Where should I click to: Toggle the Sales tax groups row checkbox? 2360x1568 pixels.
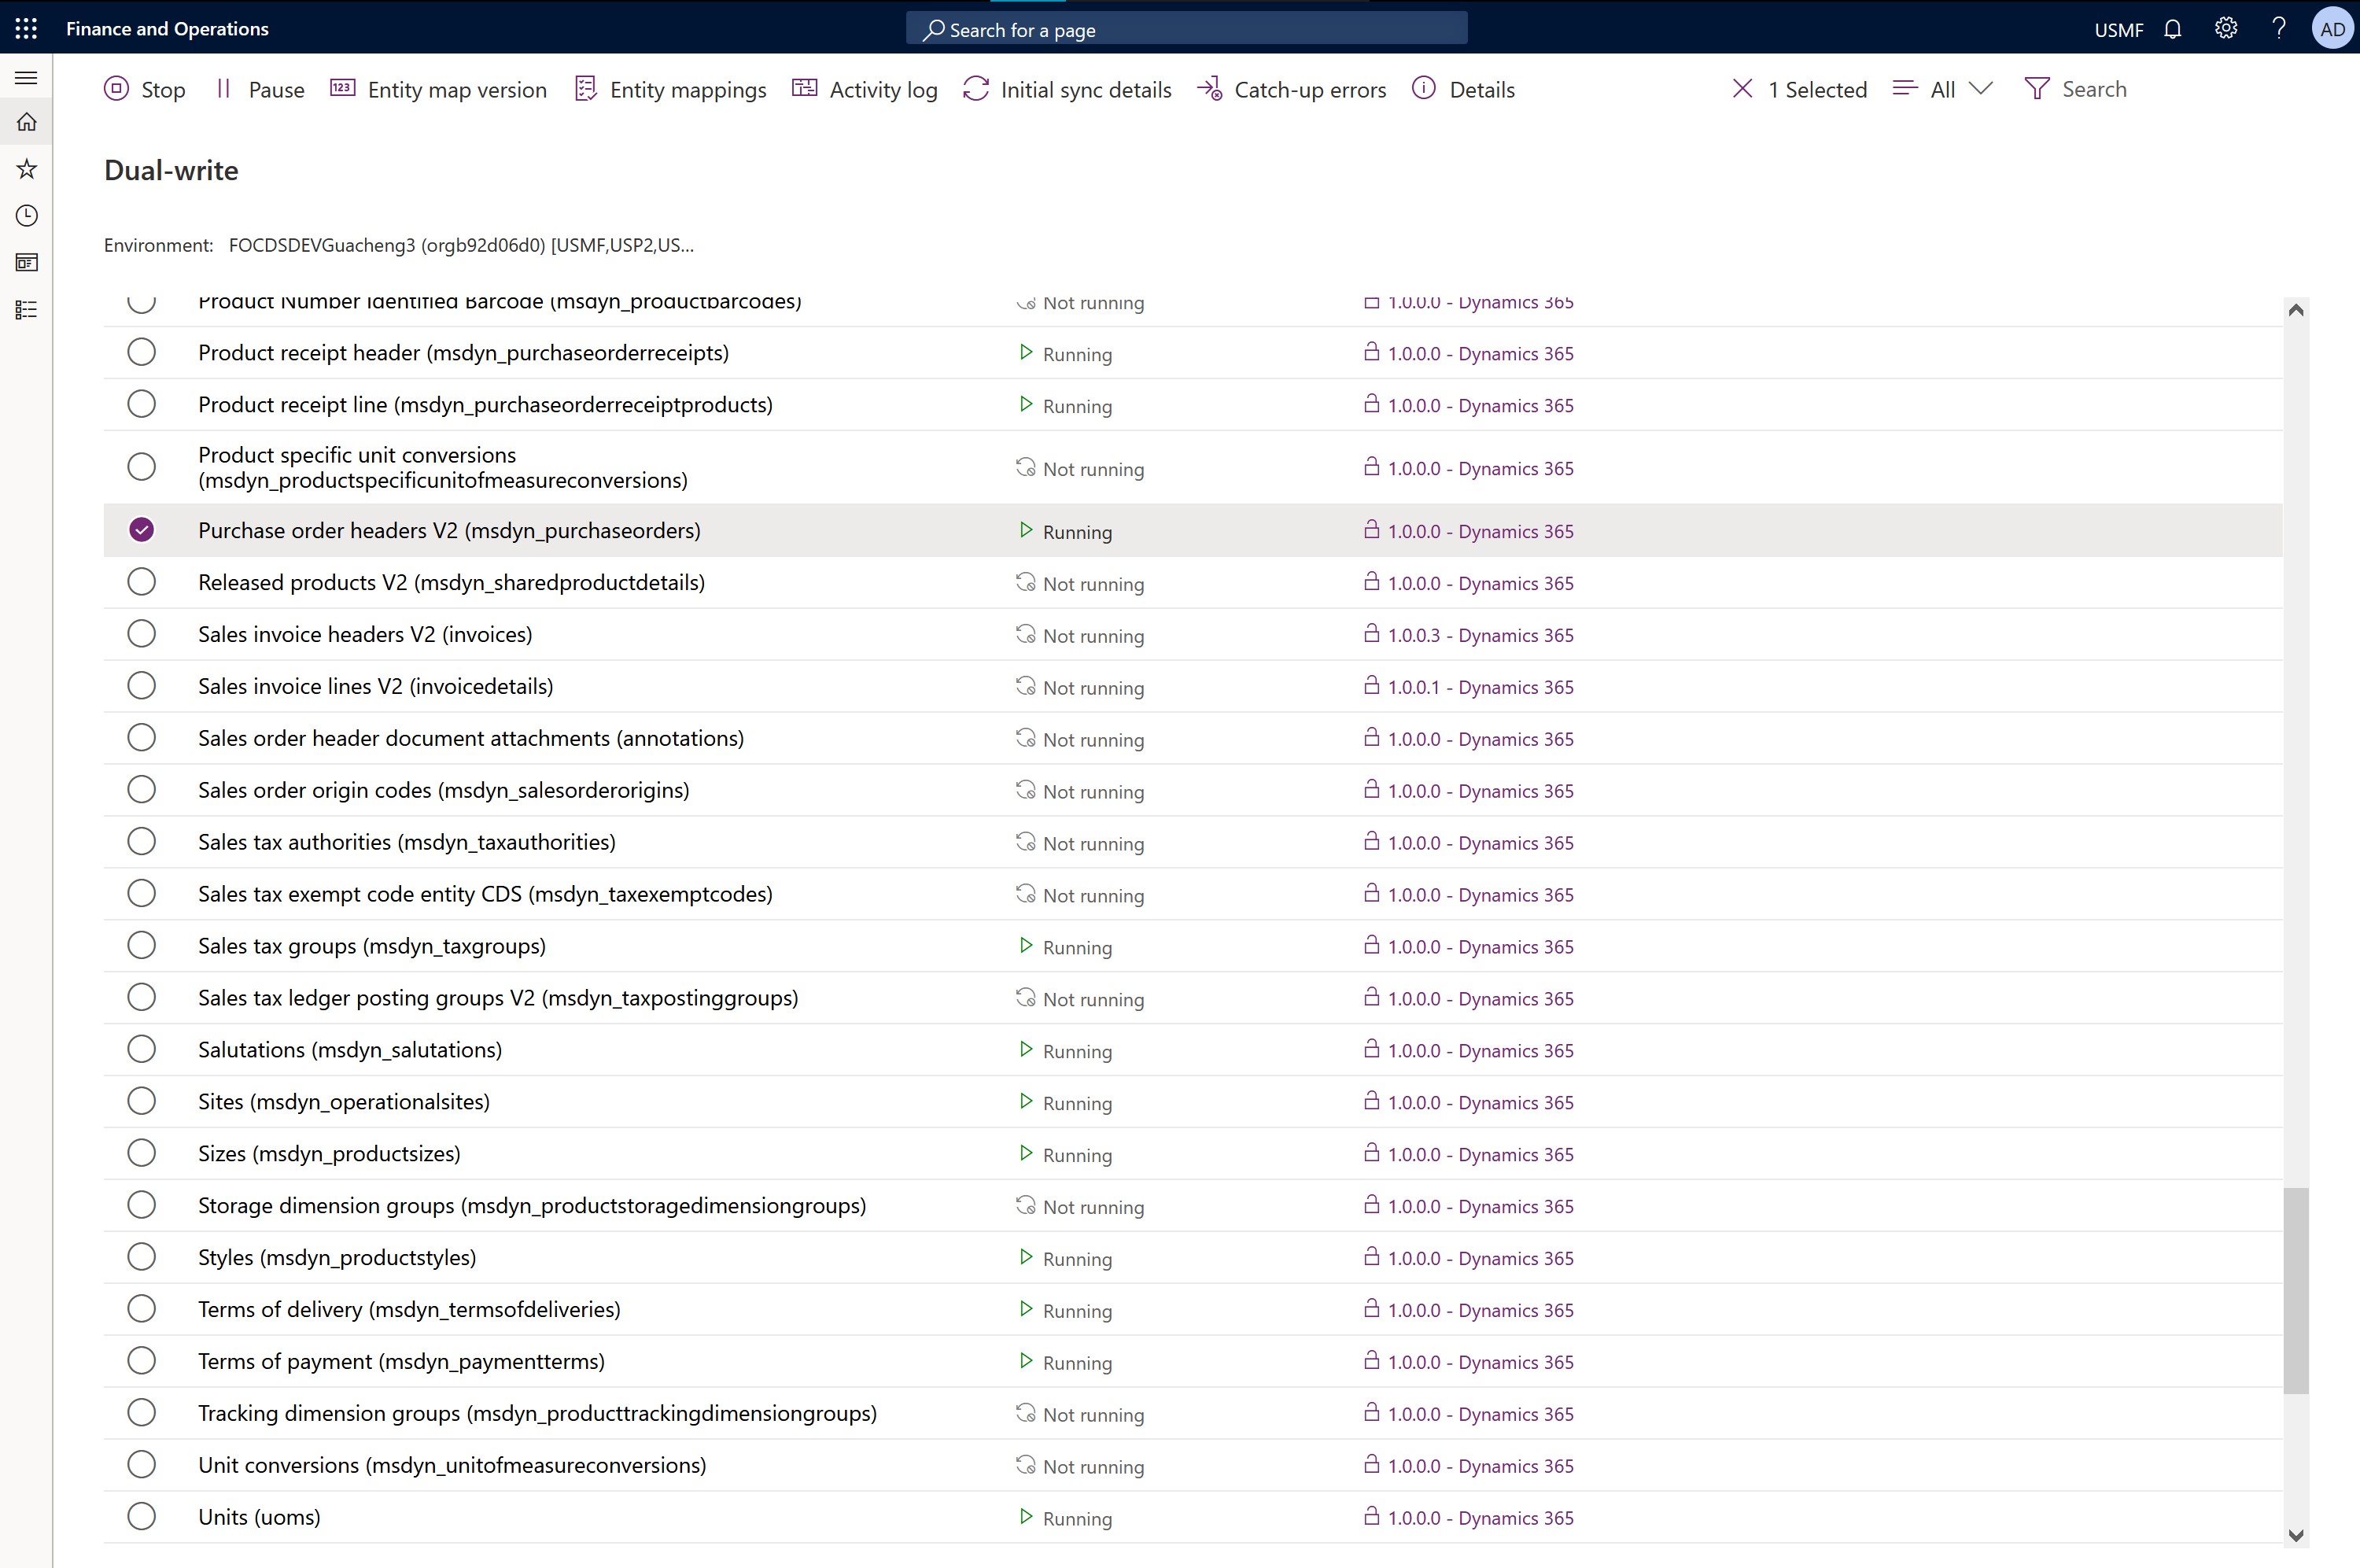[140, 945]
